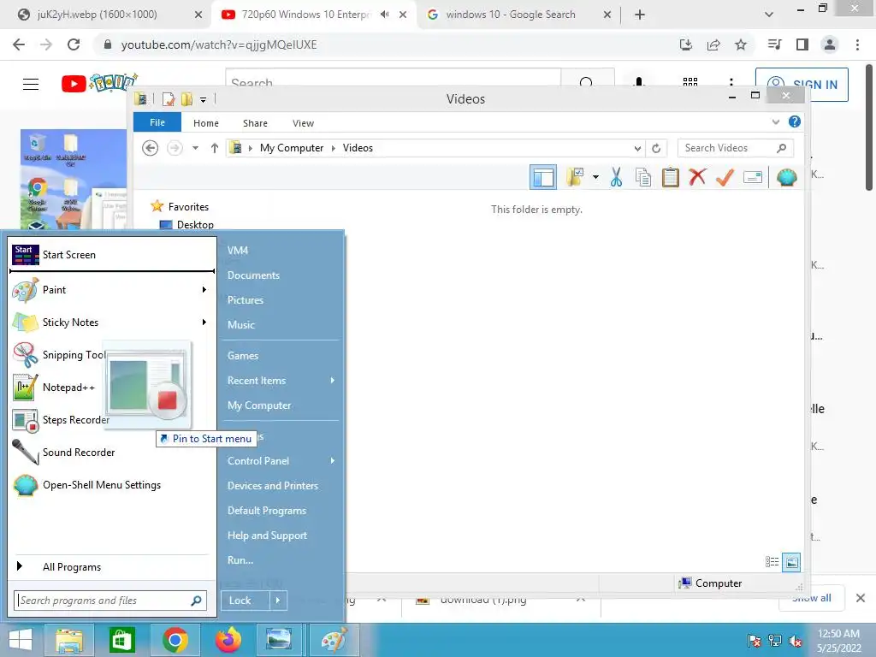Open Open-Shell settings shell icon in toolbar
This screenshot has width=876, height=657.
(787, 178)
